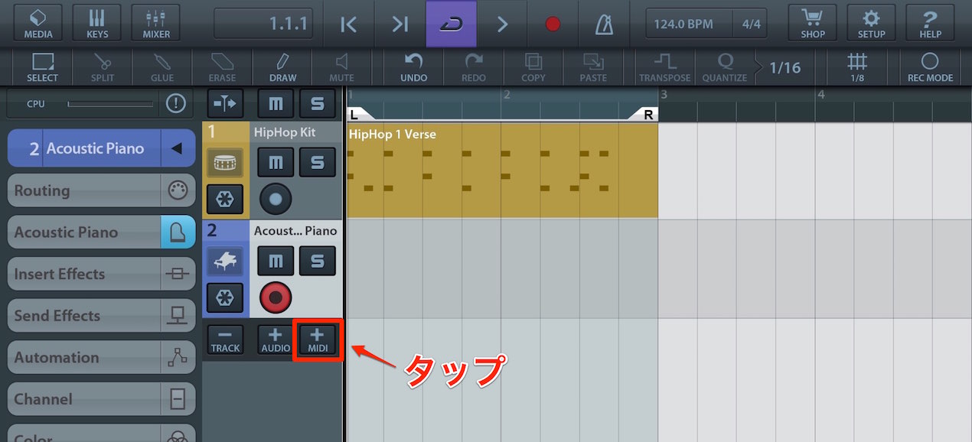Tap the 1.1.1 position display

[x=264, y=24]
